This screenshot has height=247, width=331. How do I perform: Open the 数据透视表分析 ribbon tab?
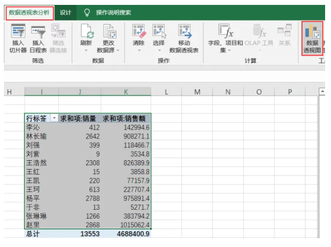coord(29,13)
